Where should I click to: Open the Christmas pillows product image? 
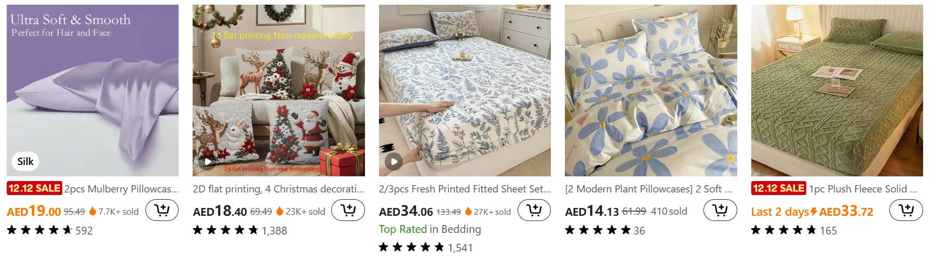point(279,91)
